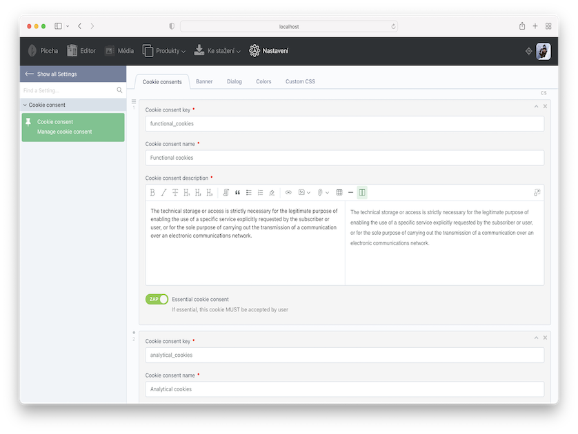Click the attachment paperclip icon
This screenshot has height=434, width=578.
point(320,192)
